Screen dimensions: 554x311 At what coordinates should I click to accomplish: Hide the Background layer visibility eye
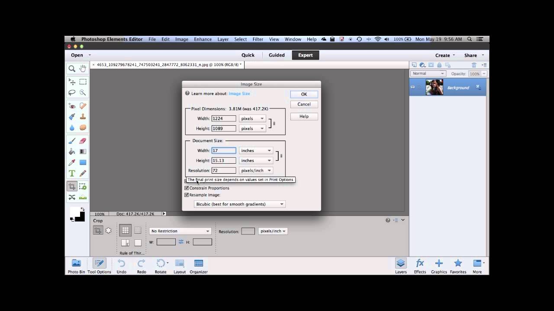(x=412, y=87)
